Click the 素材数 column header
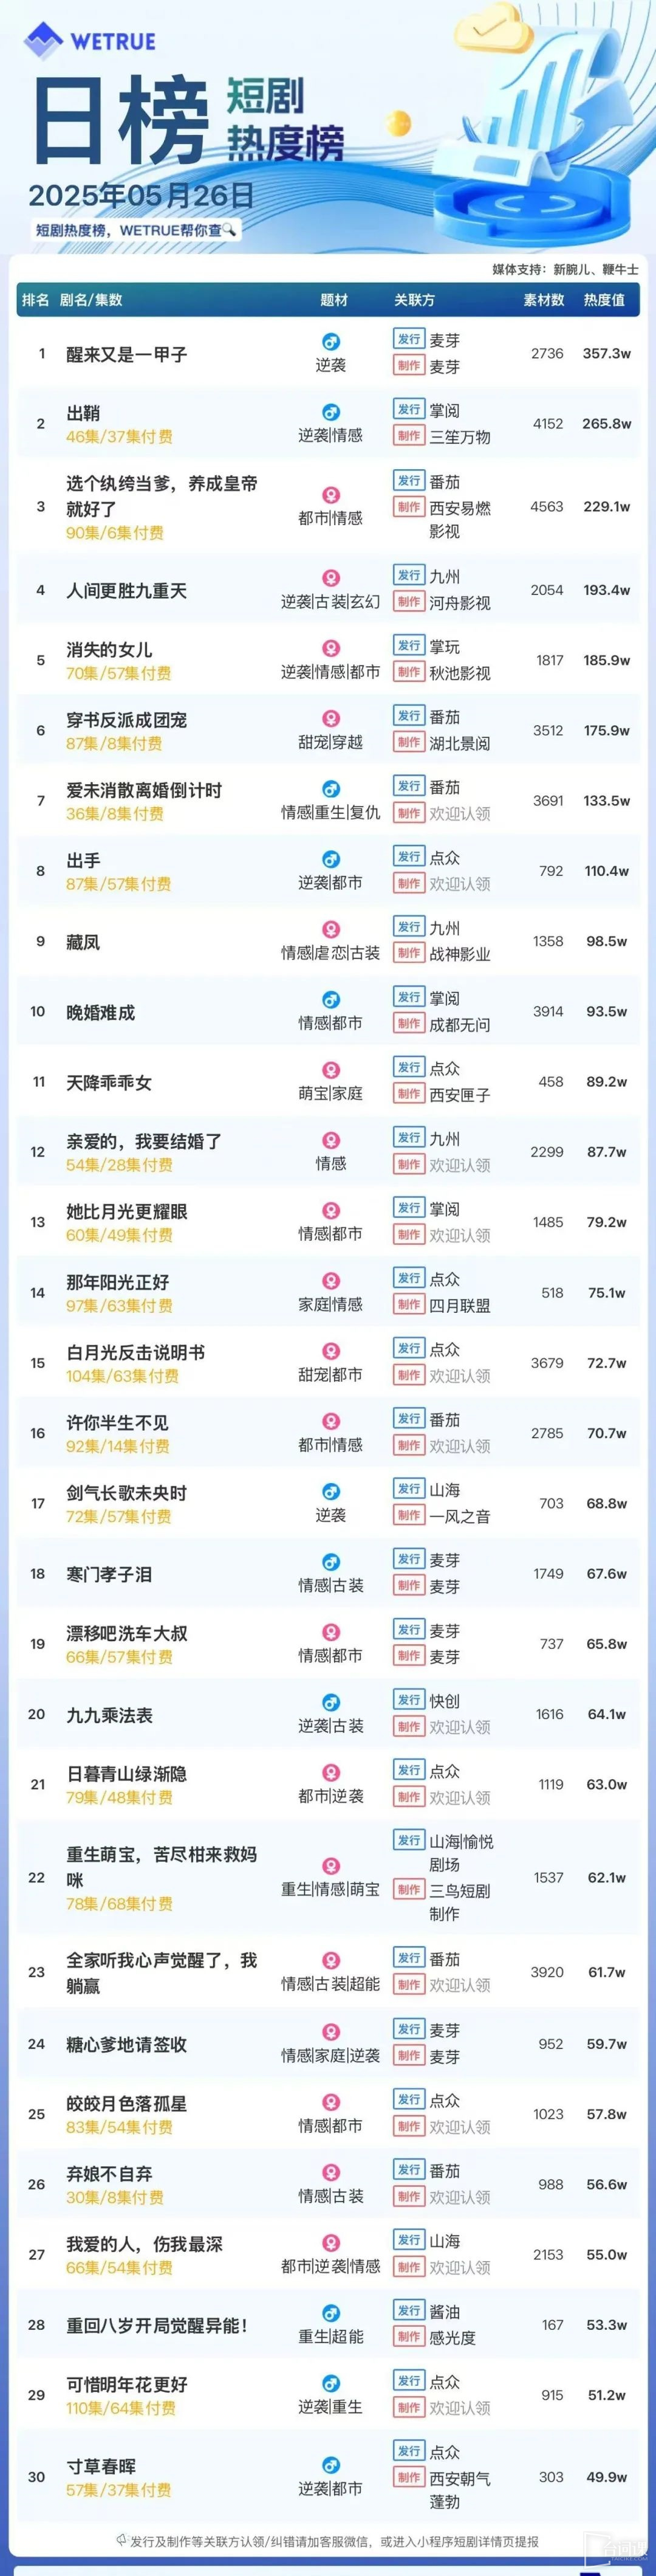Screen dimensions: 656x2576 coord(544,300)
